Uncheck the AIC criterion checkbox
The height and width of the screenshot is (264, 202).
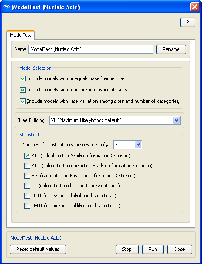click(x=27, y=156)
